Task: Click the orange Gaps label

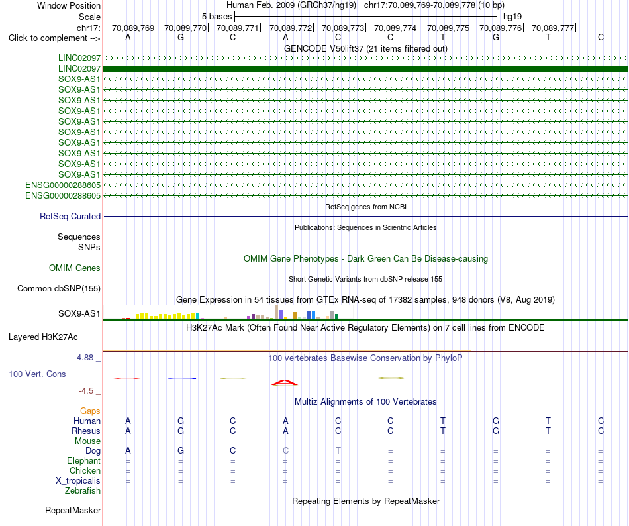Action: (90, 411)
